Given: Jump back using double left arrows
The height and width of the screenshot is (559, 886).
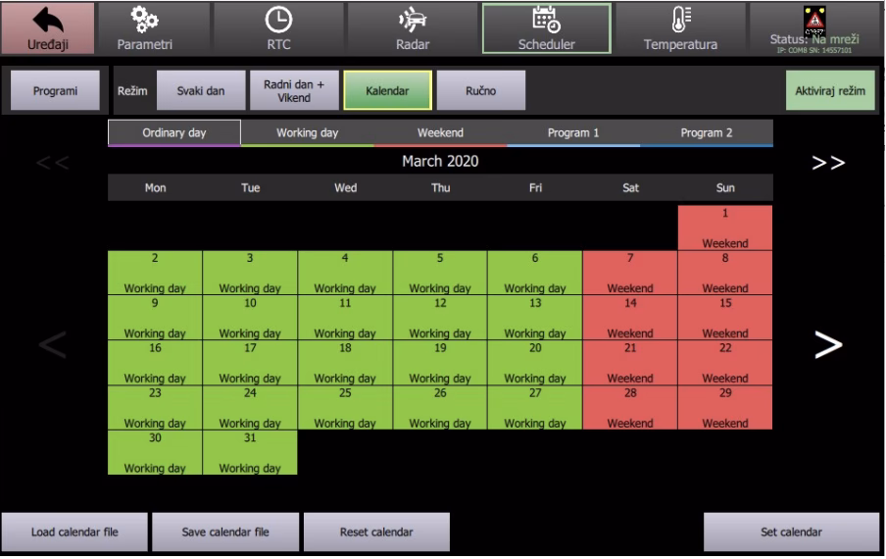Looking at the screenshot, I should click(53, 162).
